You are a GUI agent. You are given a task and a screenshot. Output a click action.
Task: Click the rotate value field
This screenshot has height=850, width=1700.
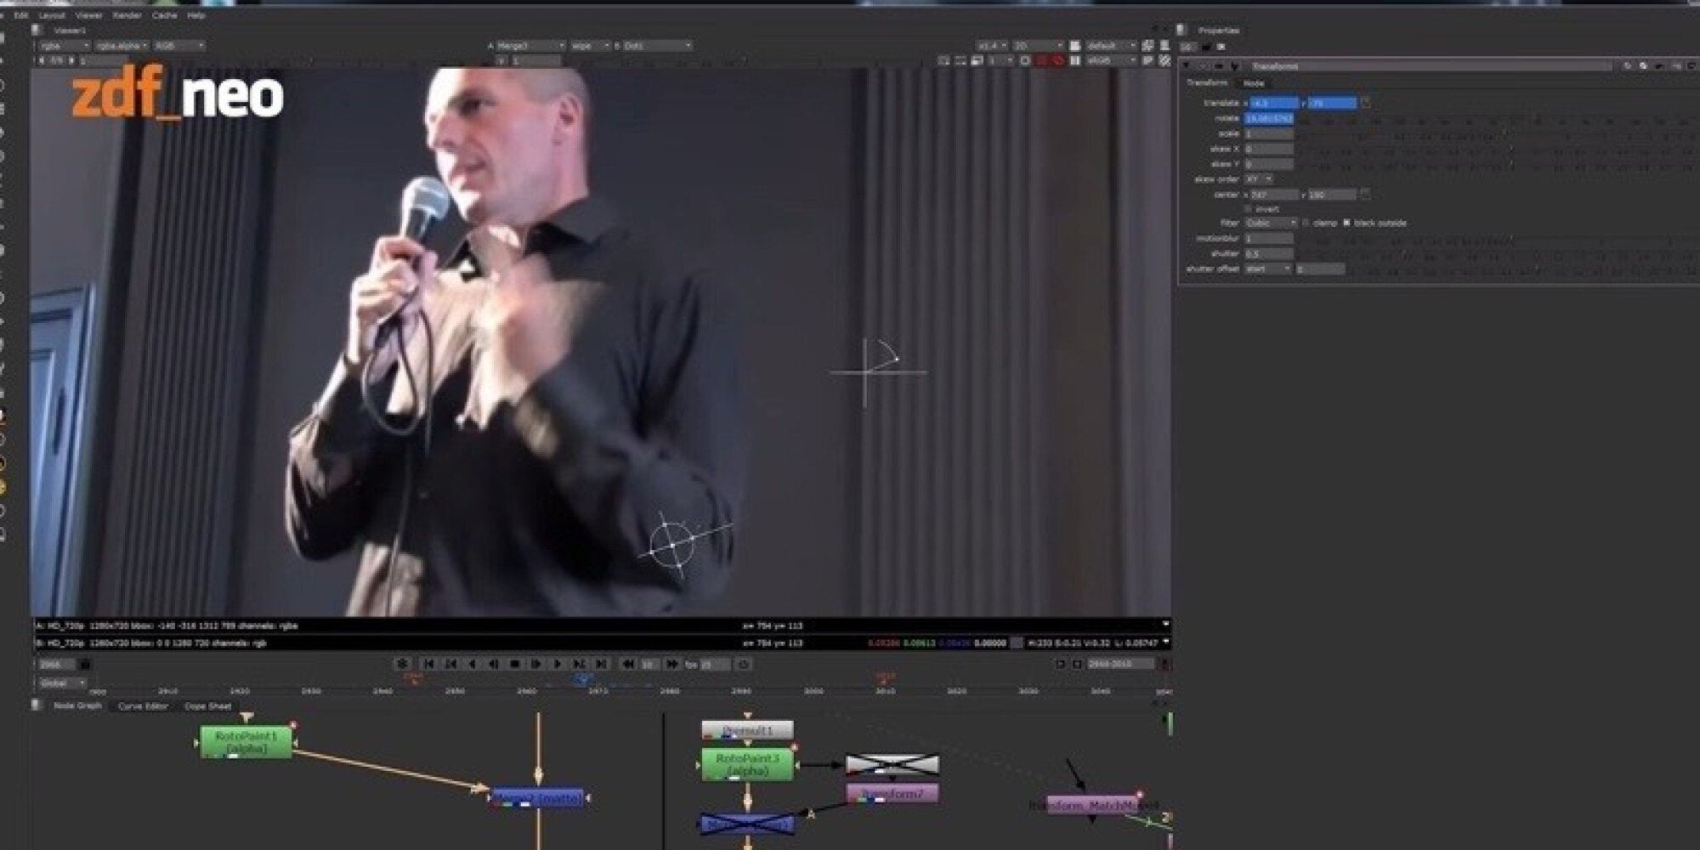tap(1269, 119)
